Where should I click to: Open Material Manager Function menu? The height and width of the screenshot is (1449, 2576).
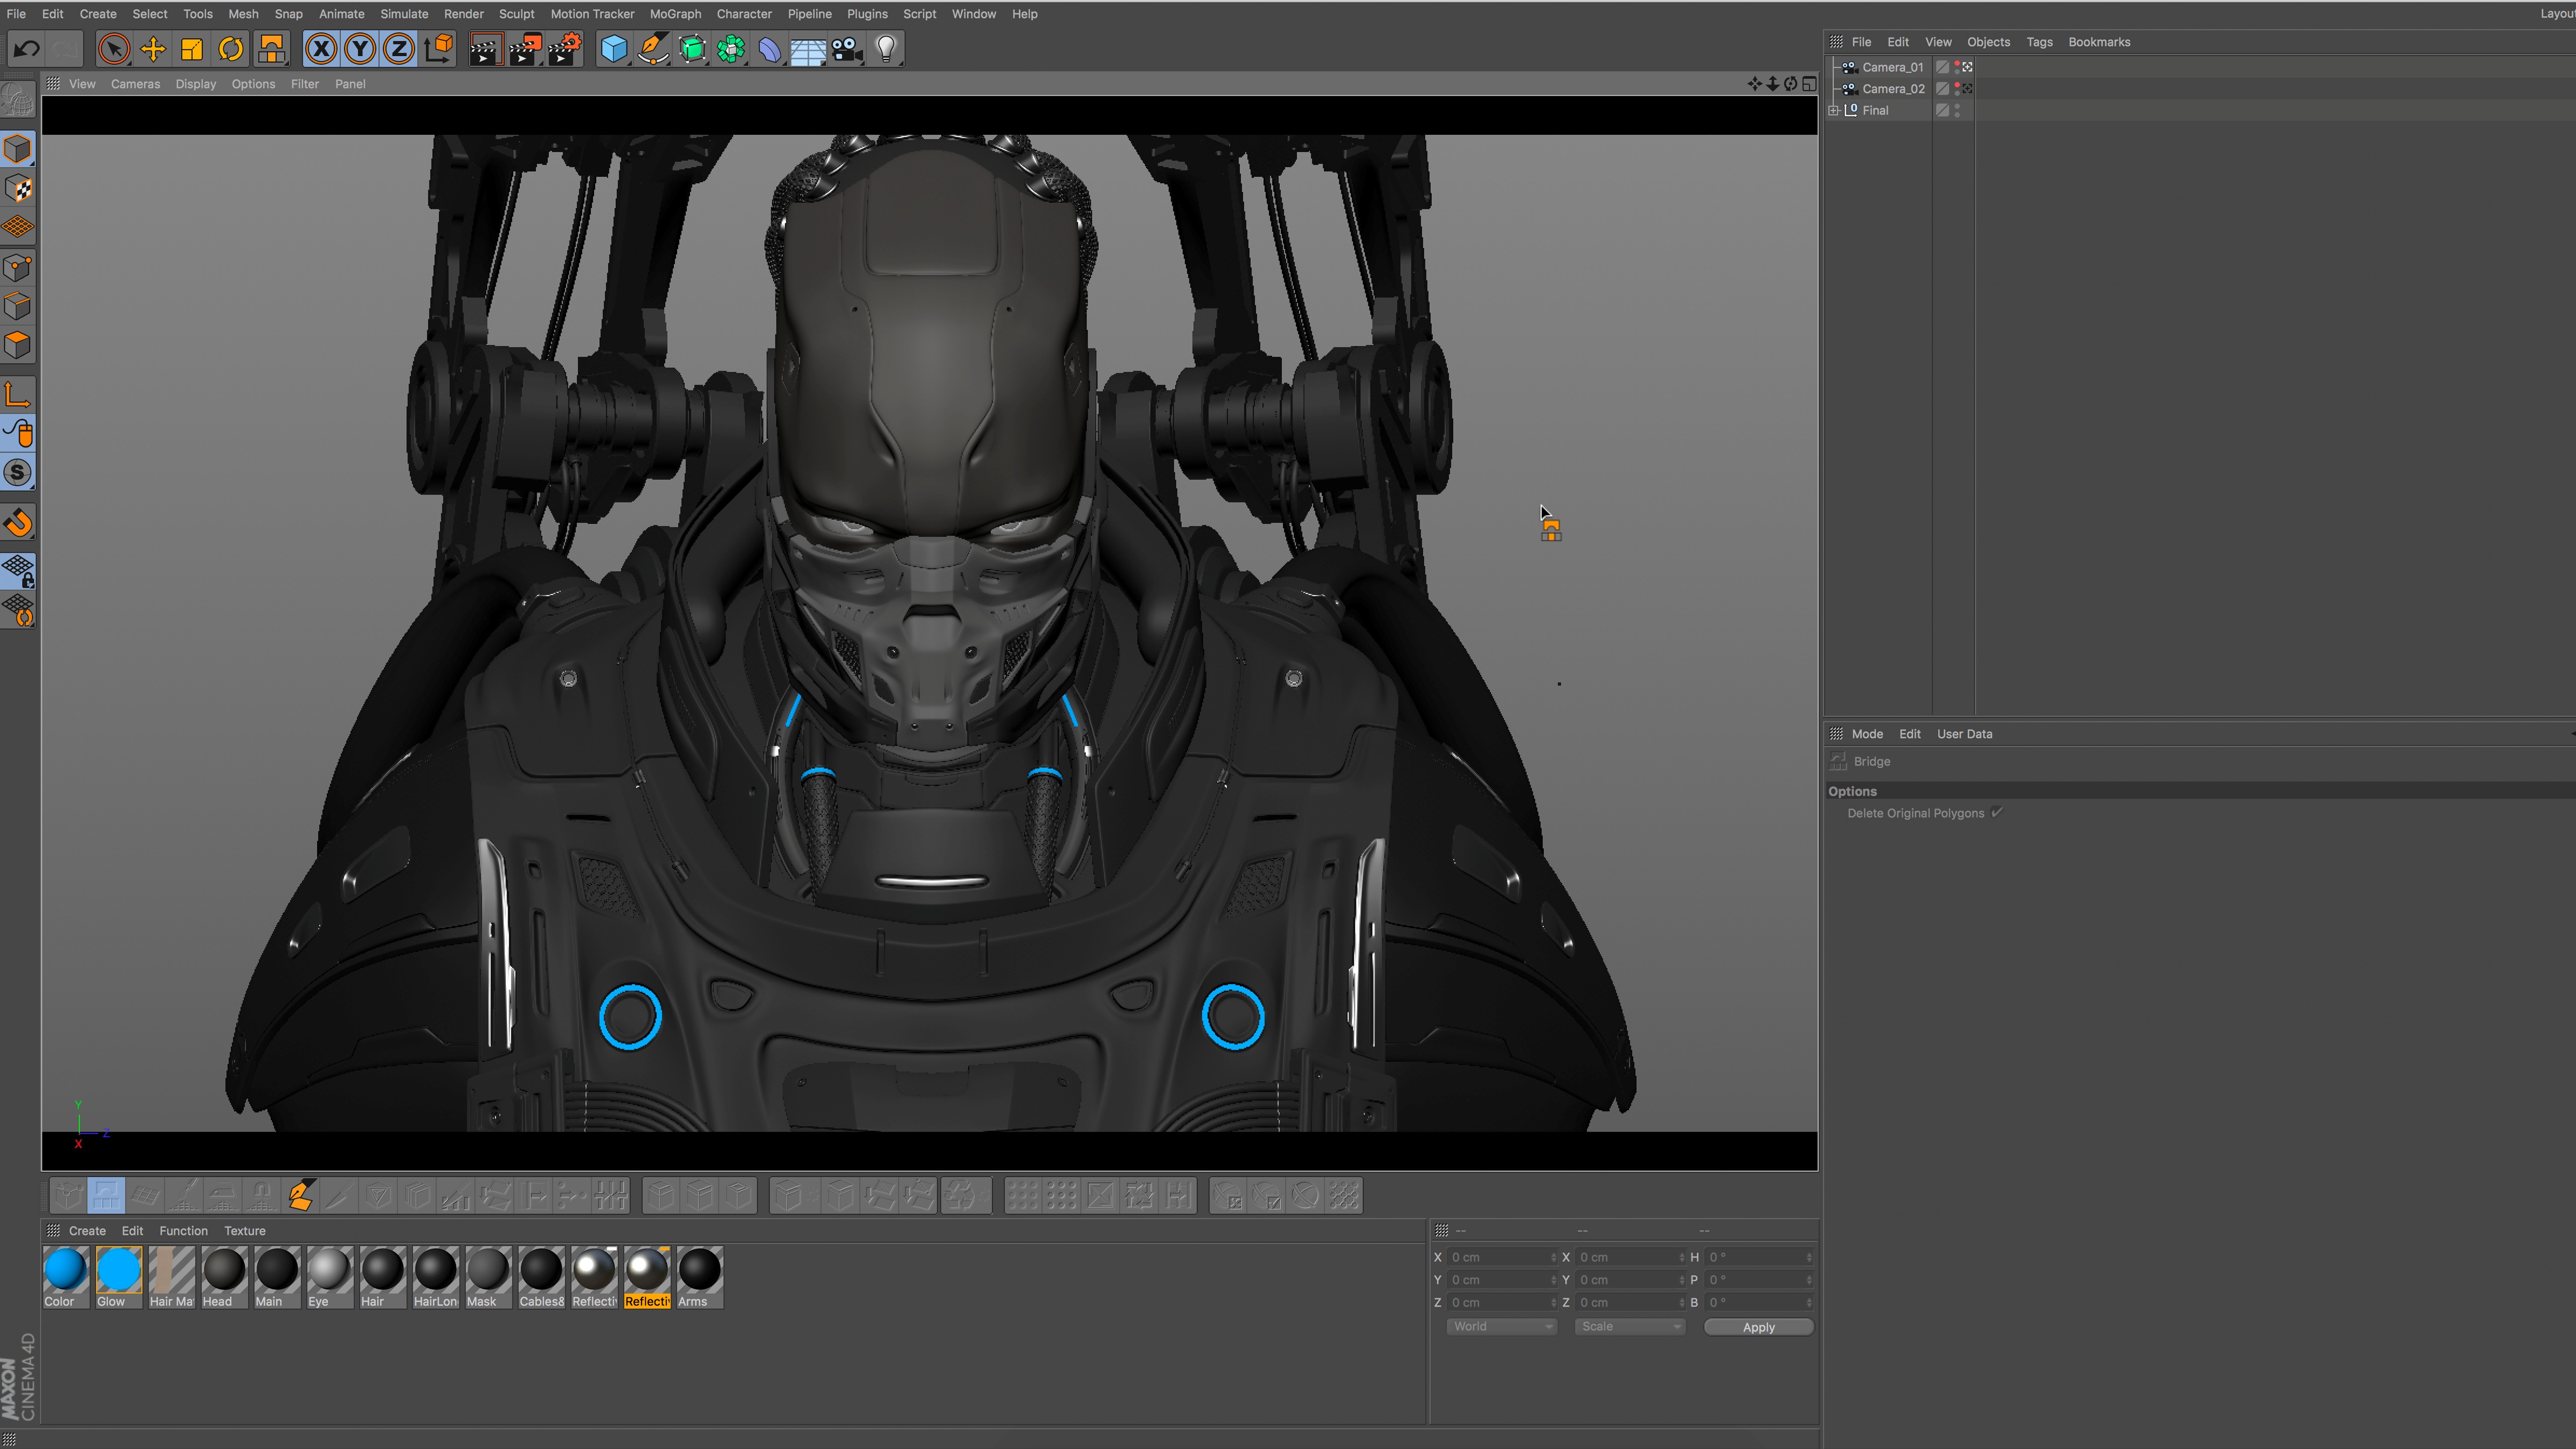(184, 1231)
